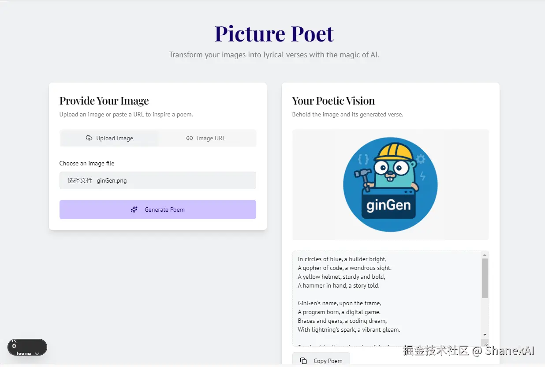Dismiss the Issue badge with its X
545x367 pixels.
tap(37, 354)
